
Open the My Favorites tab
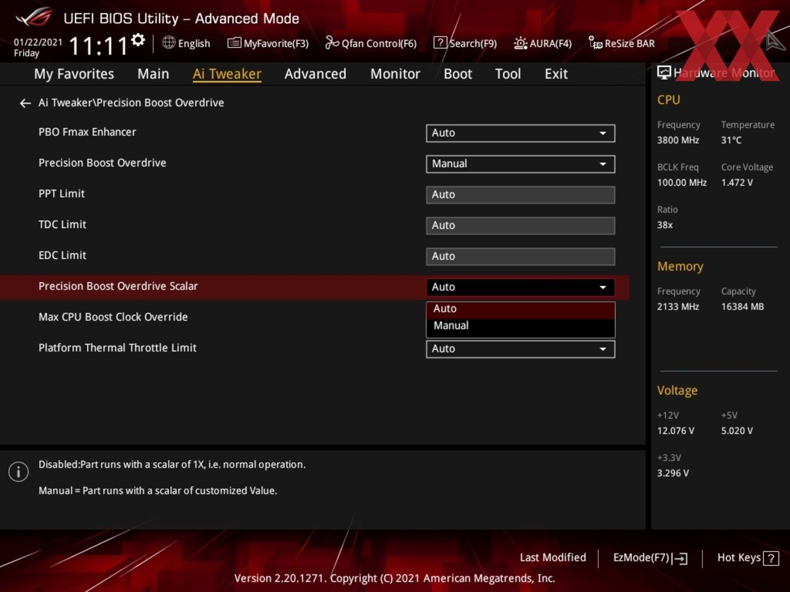pyautogui.click(x=74, y=74)
